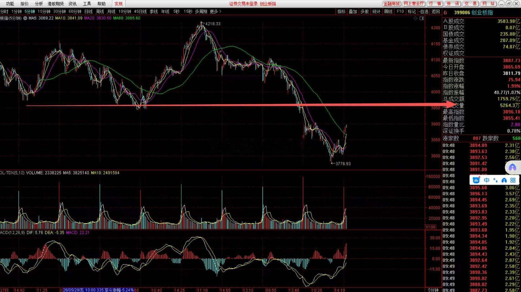Image resolution: width=521 pixels, height=292 pixels.
Task: Click the 4218.33 high price label
Action: click(213, 24)
